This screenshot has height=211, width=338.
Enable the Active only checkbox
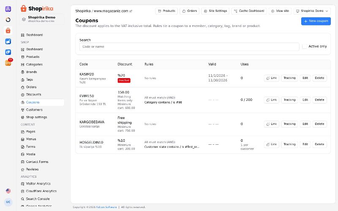304,46
